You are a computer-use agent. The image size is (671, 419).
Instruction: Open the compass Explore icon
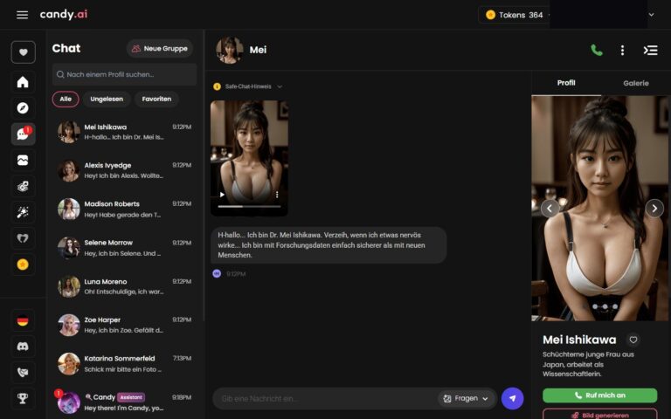[x=23, y=107]
